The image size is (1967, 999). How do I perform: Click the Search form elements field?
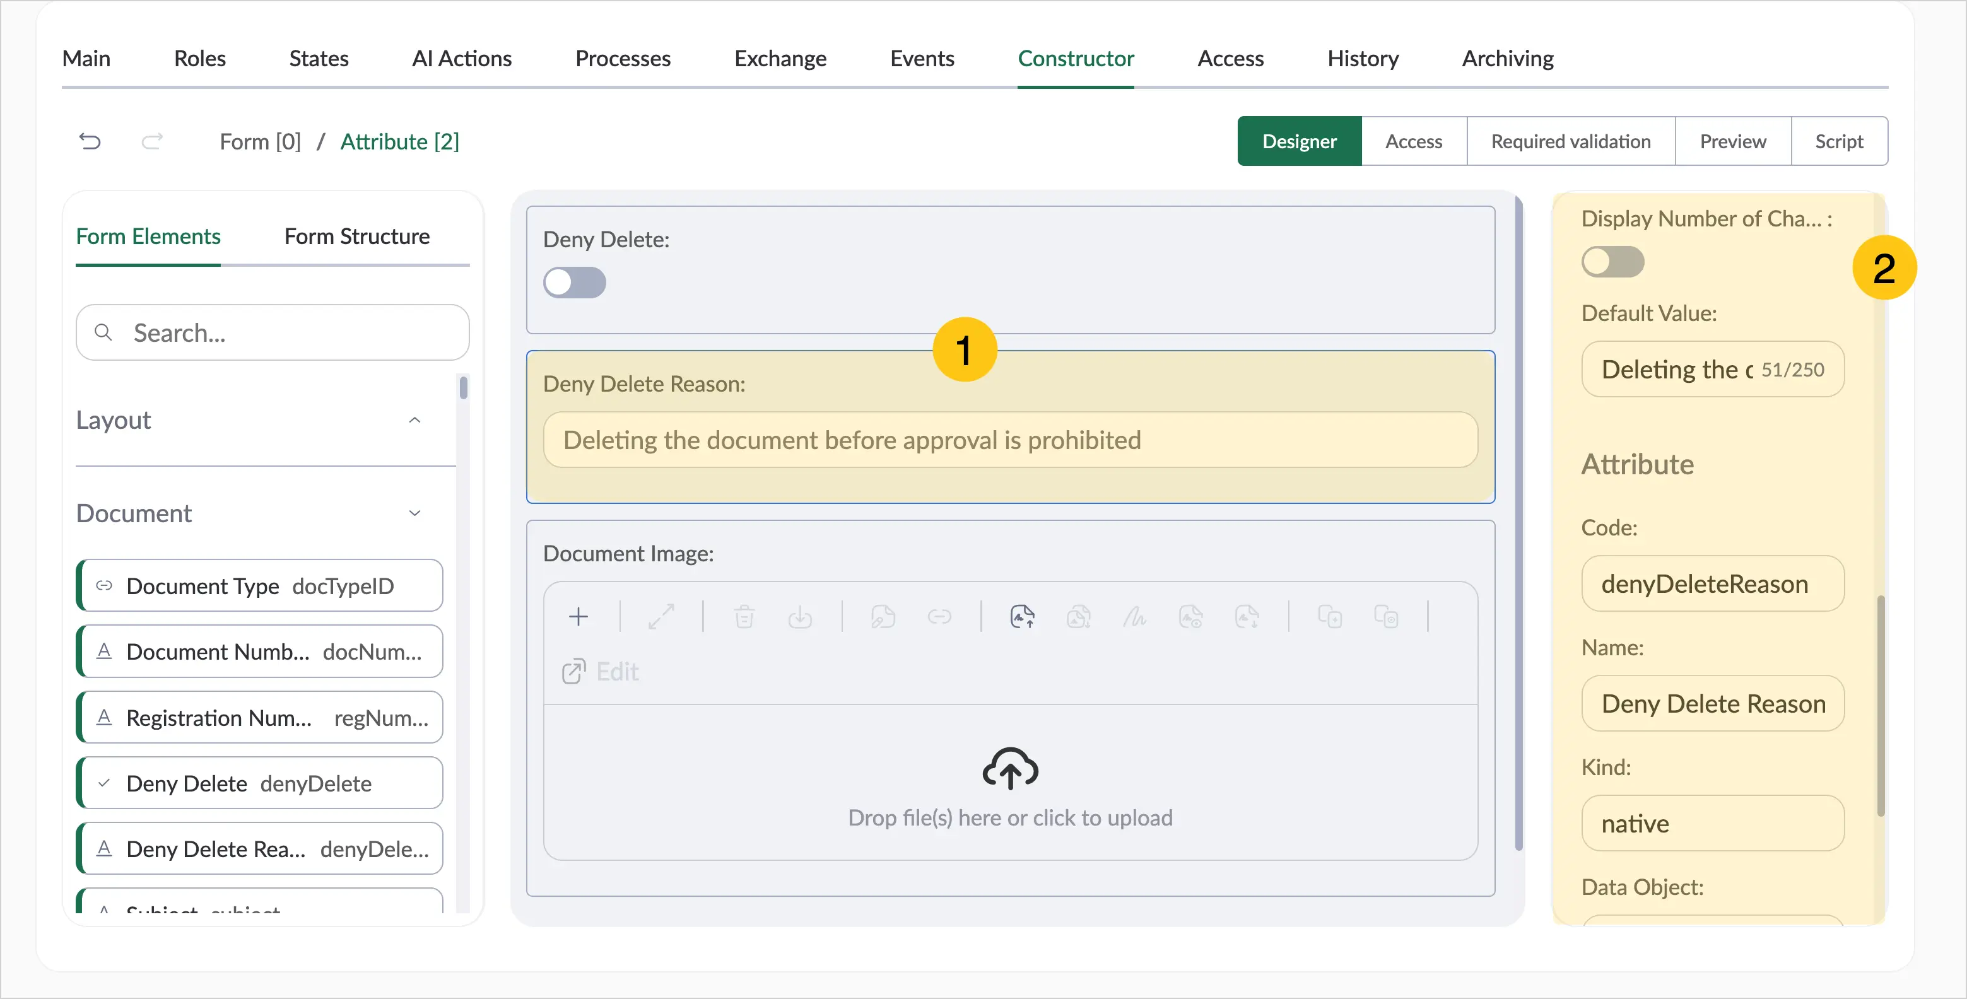[x=273, y=332]
